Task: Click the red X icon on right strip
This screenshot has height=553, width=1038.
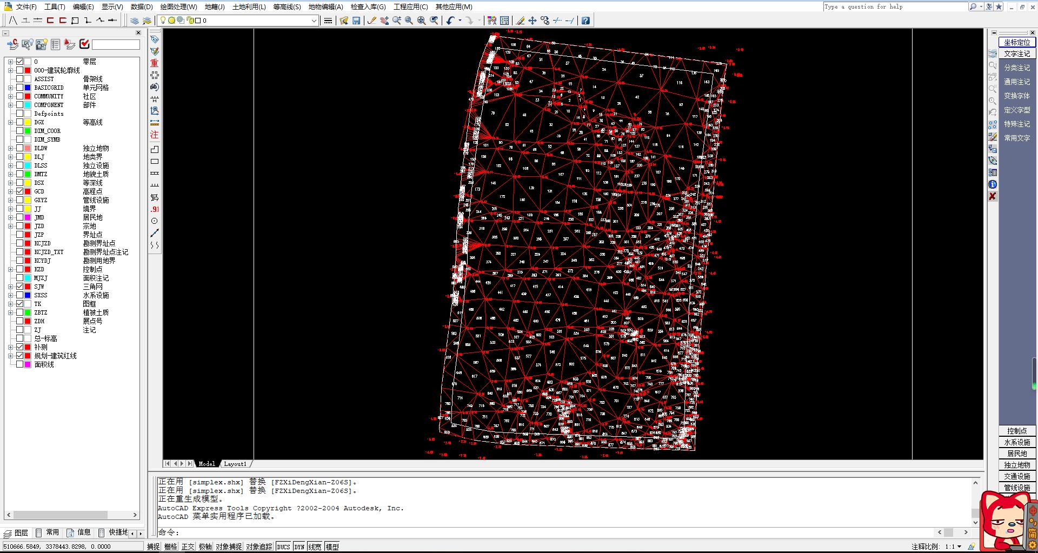Action: [x=993, y=196]
